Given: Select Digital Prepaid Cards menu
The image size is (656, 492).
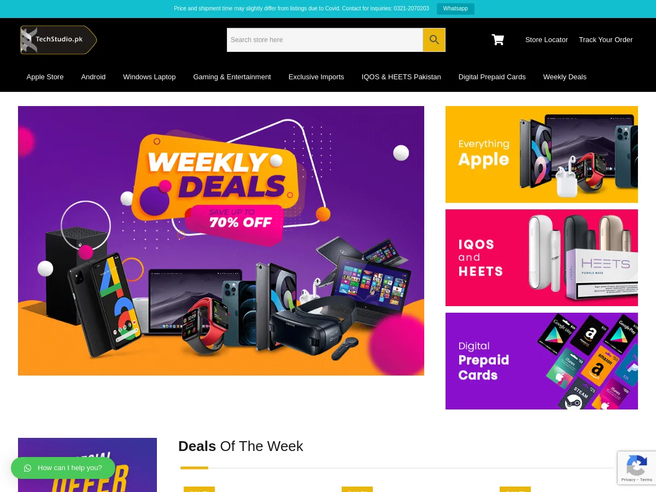Looking at the screenshot, I should pos(492,77).
